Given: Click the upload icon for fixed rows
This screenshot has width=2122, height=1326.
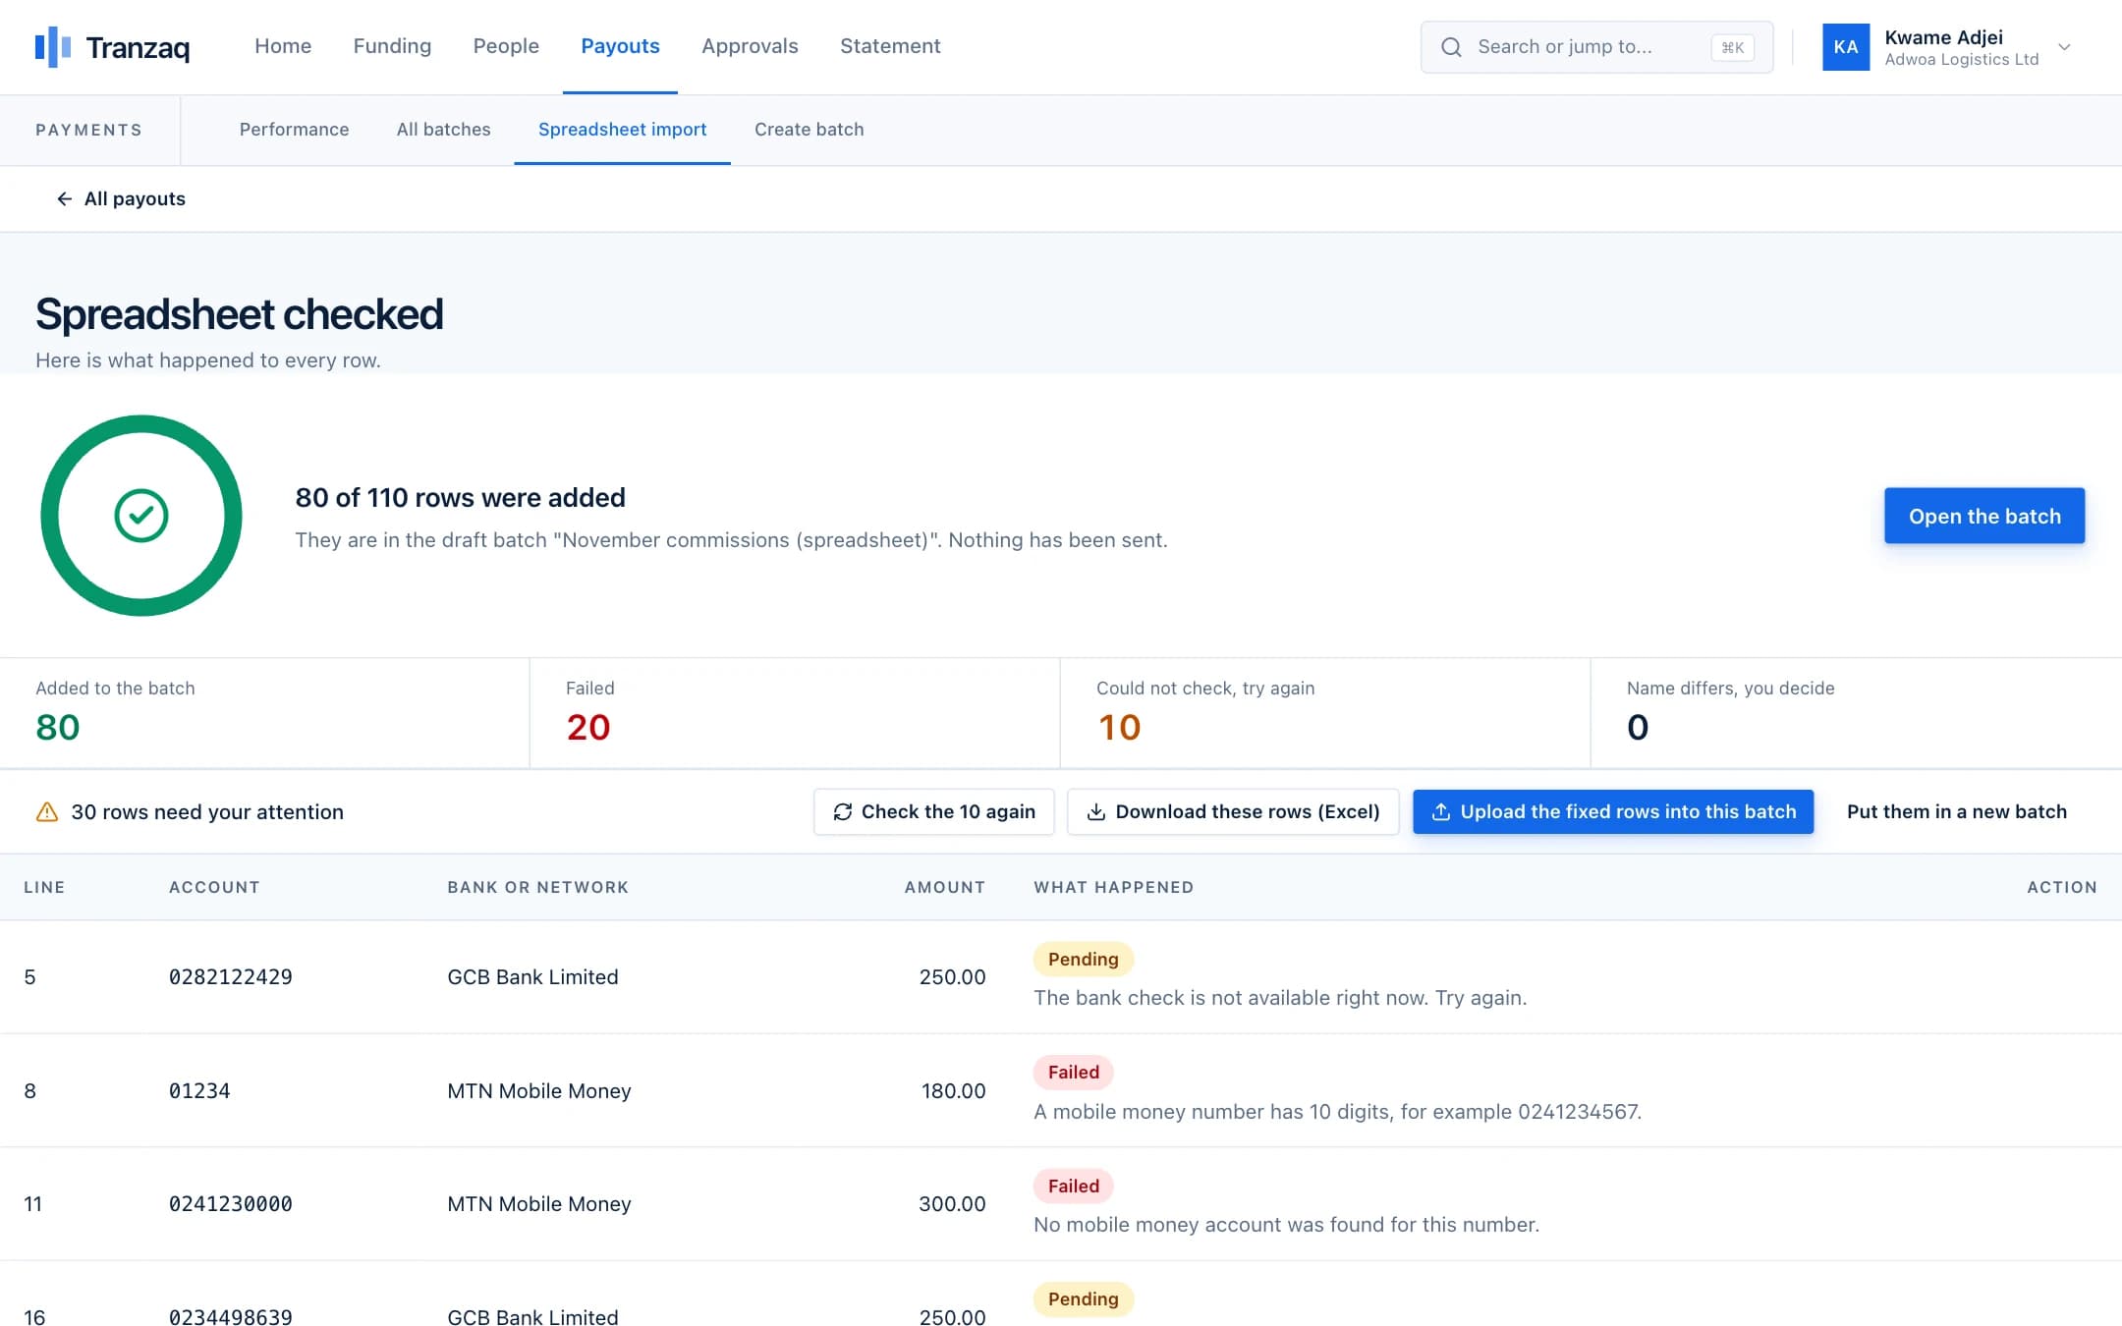Looking at the screenshot, I should click(x=1441, y=812).
